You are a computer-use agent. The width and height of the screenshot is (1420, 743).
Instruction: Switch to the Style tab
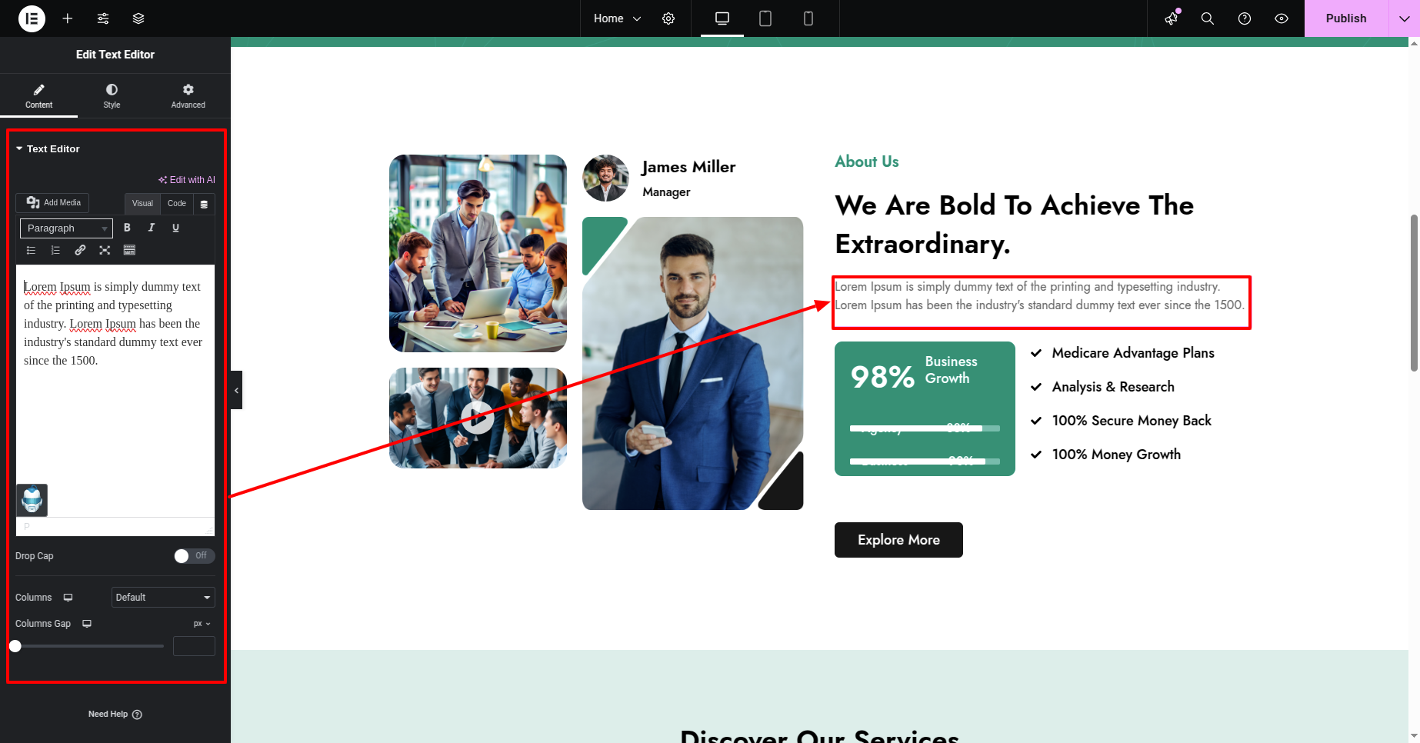click(112, 96)
